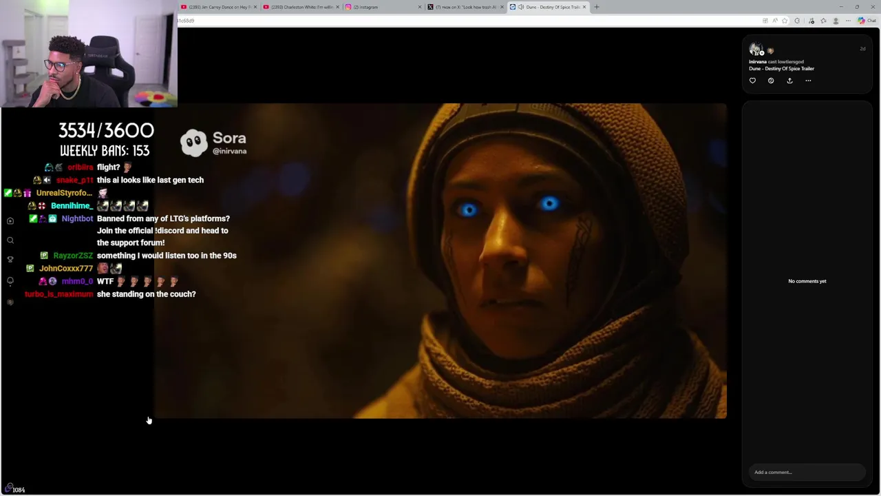Click chat username RayzorZSZ

73,256
